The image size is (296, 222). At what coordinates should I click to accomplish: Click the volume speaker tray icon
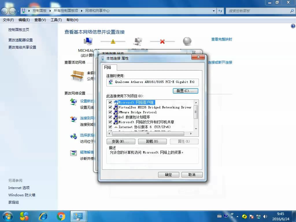coord(265,216)
